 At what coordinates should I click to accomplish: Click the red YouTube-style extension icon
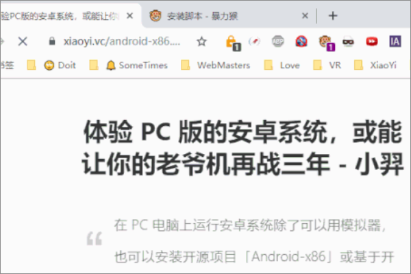(x=372, y=41)
